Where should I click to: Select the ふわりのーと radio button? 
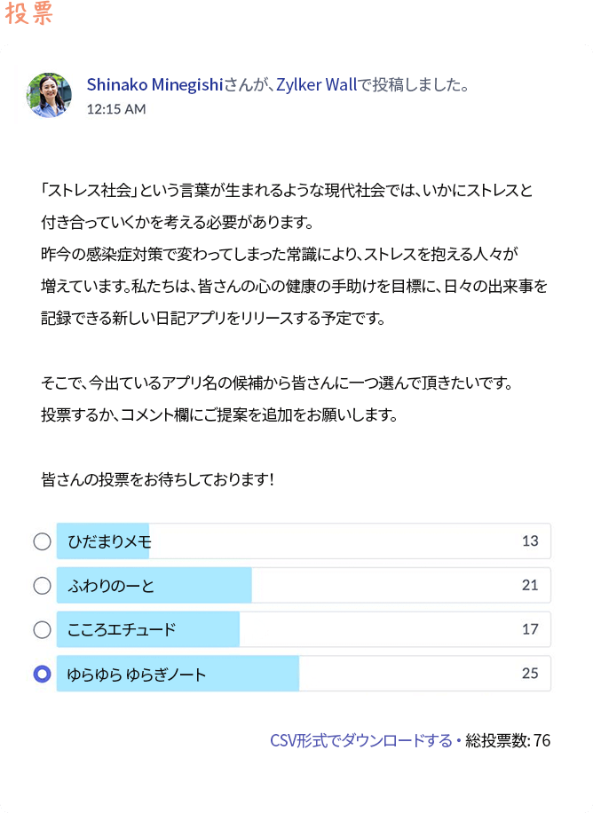[x=42, y=586]
